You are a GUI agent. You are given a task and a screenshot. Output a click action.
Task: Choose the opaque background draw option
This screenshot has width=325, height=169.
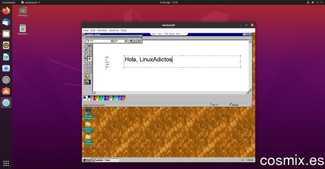pos(87,77)
